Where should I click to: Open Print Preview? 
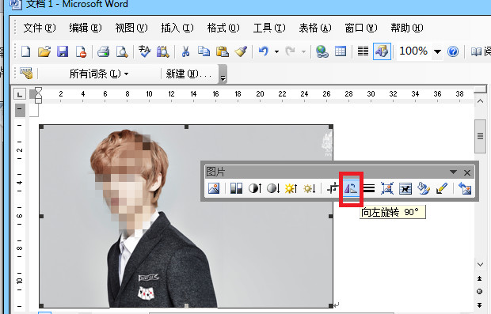tap(121, 51)
